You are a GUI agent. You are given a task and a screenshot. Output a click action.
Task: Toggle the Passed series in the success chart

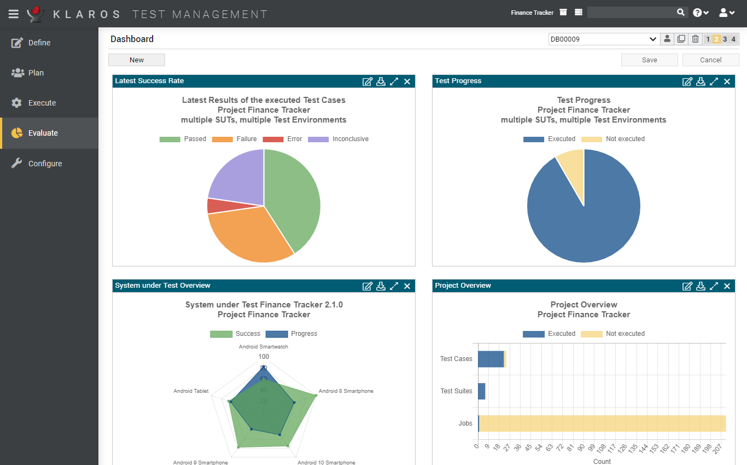pyautogui.click(x=186, y=139)
